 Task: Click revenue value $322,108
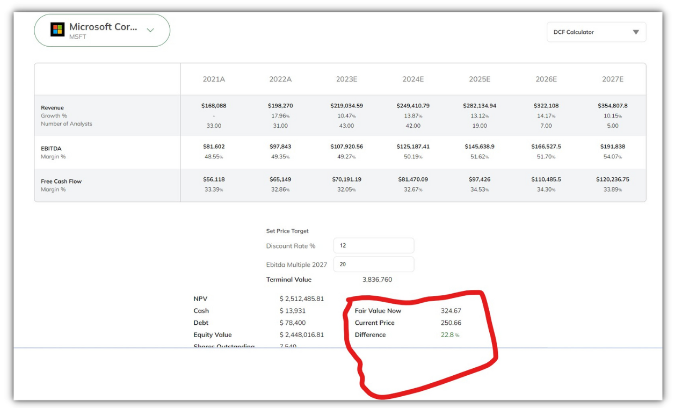coord(546,106)
